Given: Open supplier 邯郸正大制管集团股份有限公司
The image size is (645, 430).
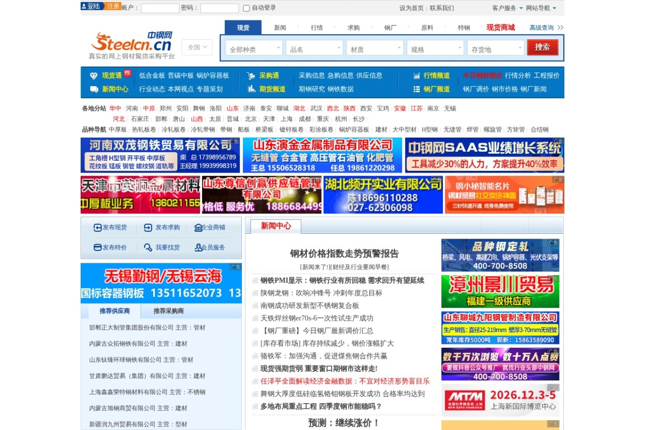Looking at the screenshot, I should tap(147, 327).
